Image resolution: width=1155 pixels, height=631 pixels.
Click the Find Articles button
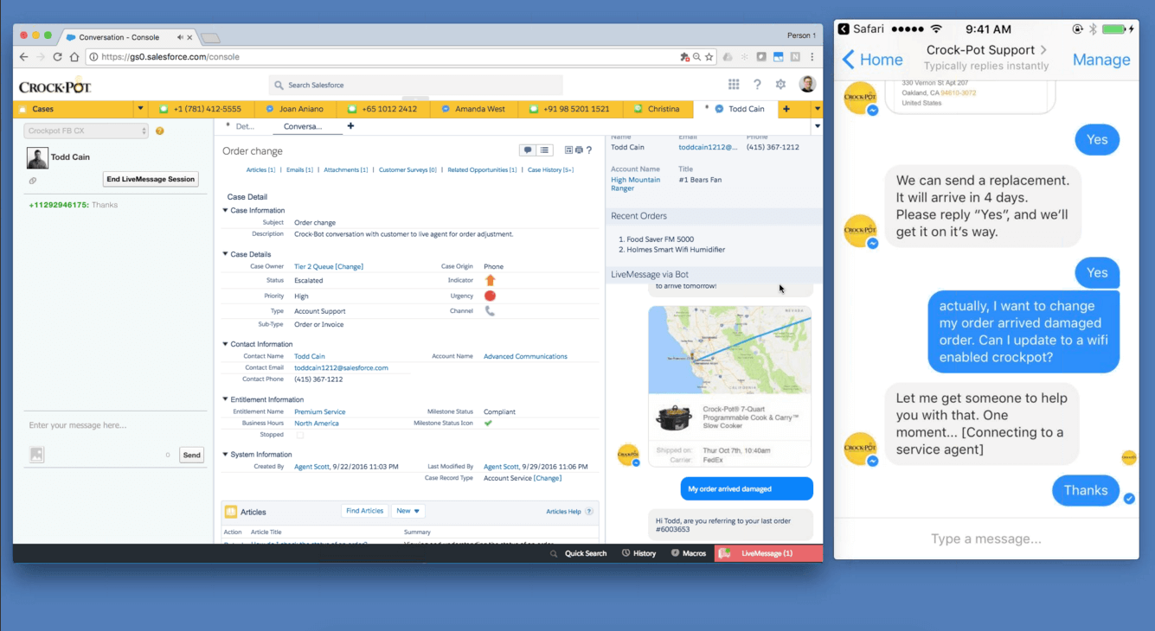pyautogui.click(x=364, y=511)
